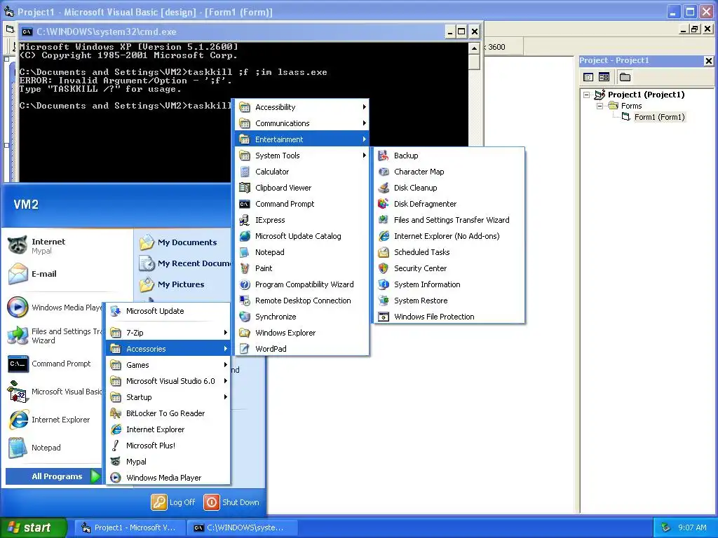The image size is (718, 538).
Task: Expand the Entertainment submenu
Action: 302,139
